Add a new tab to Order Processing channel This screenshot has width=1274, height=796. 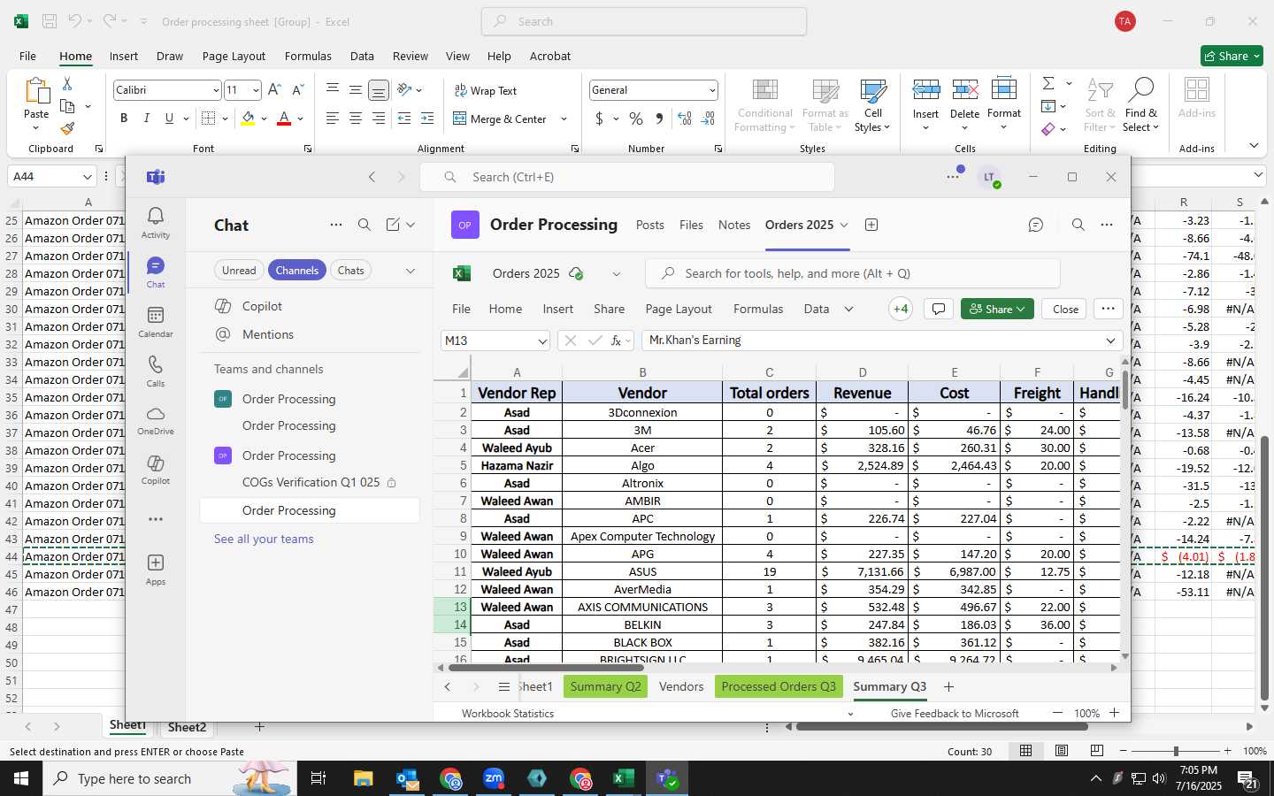pos(871,225)
